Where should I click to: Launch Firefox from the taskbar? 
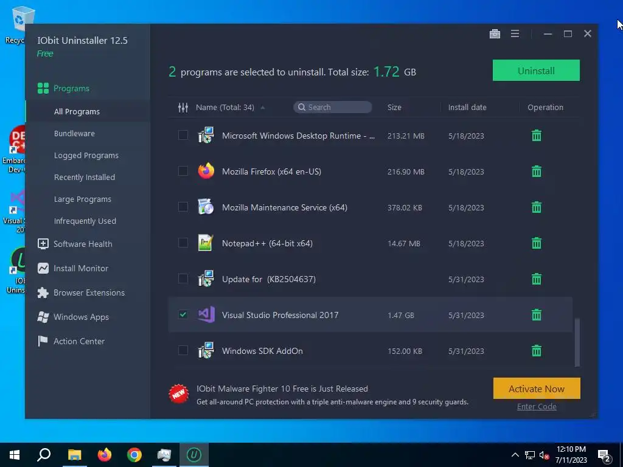(105, 455)
